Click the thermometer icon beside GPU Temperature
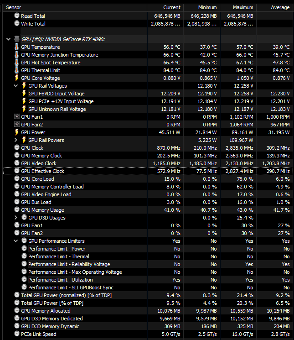Screen dimensions: 294x340 click(x=17, y=47)
